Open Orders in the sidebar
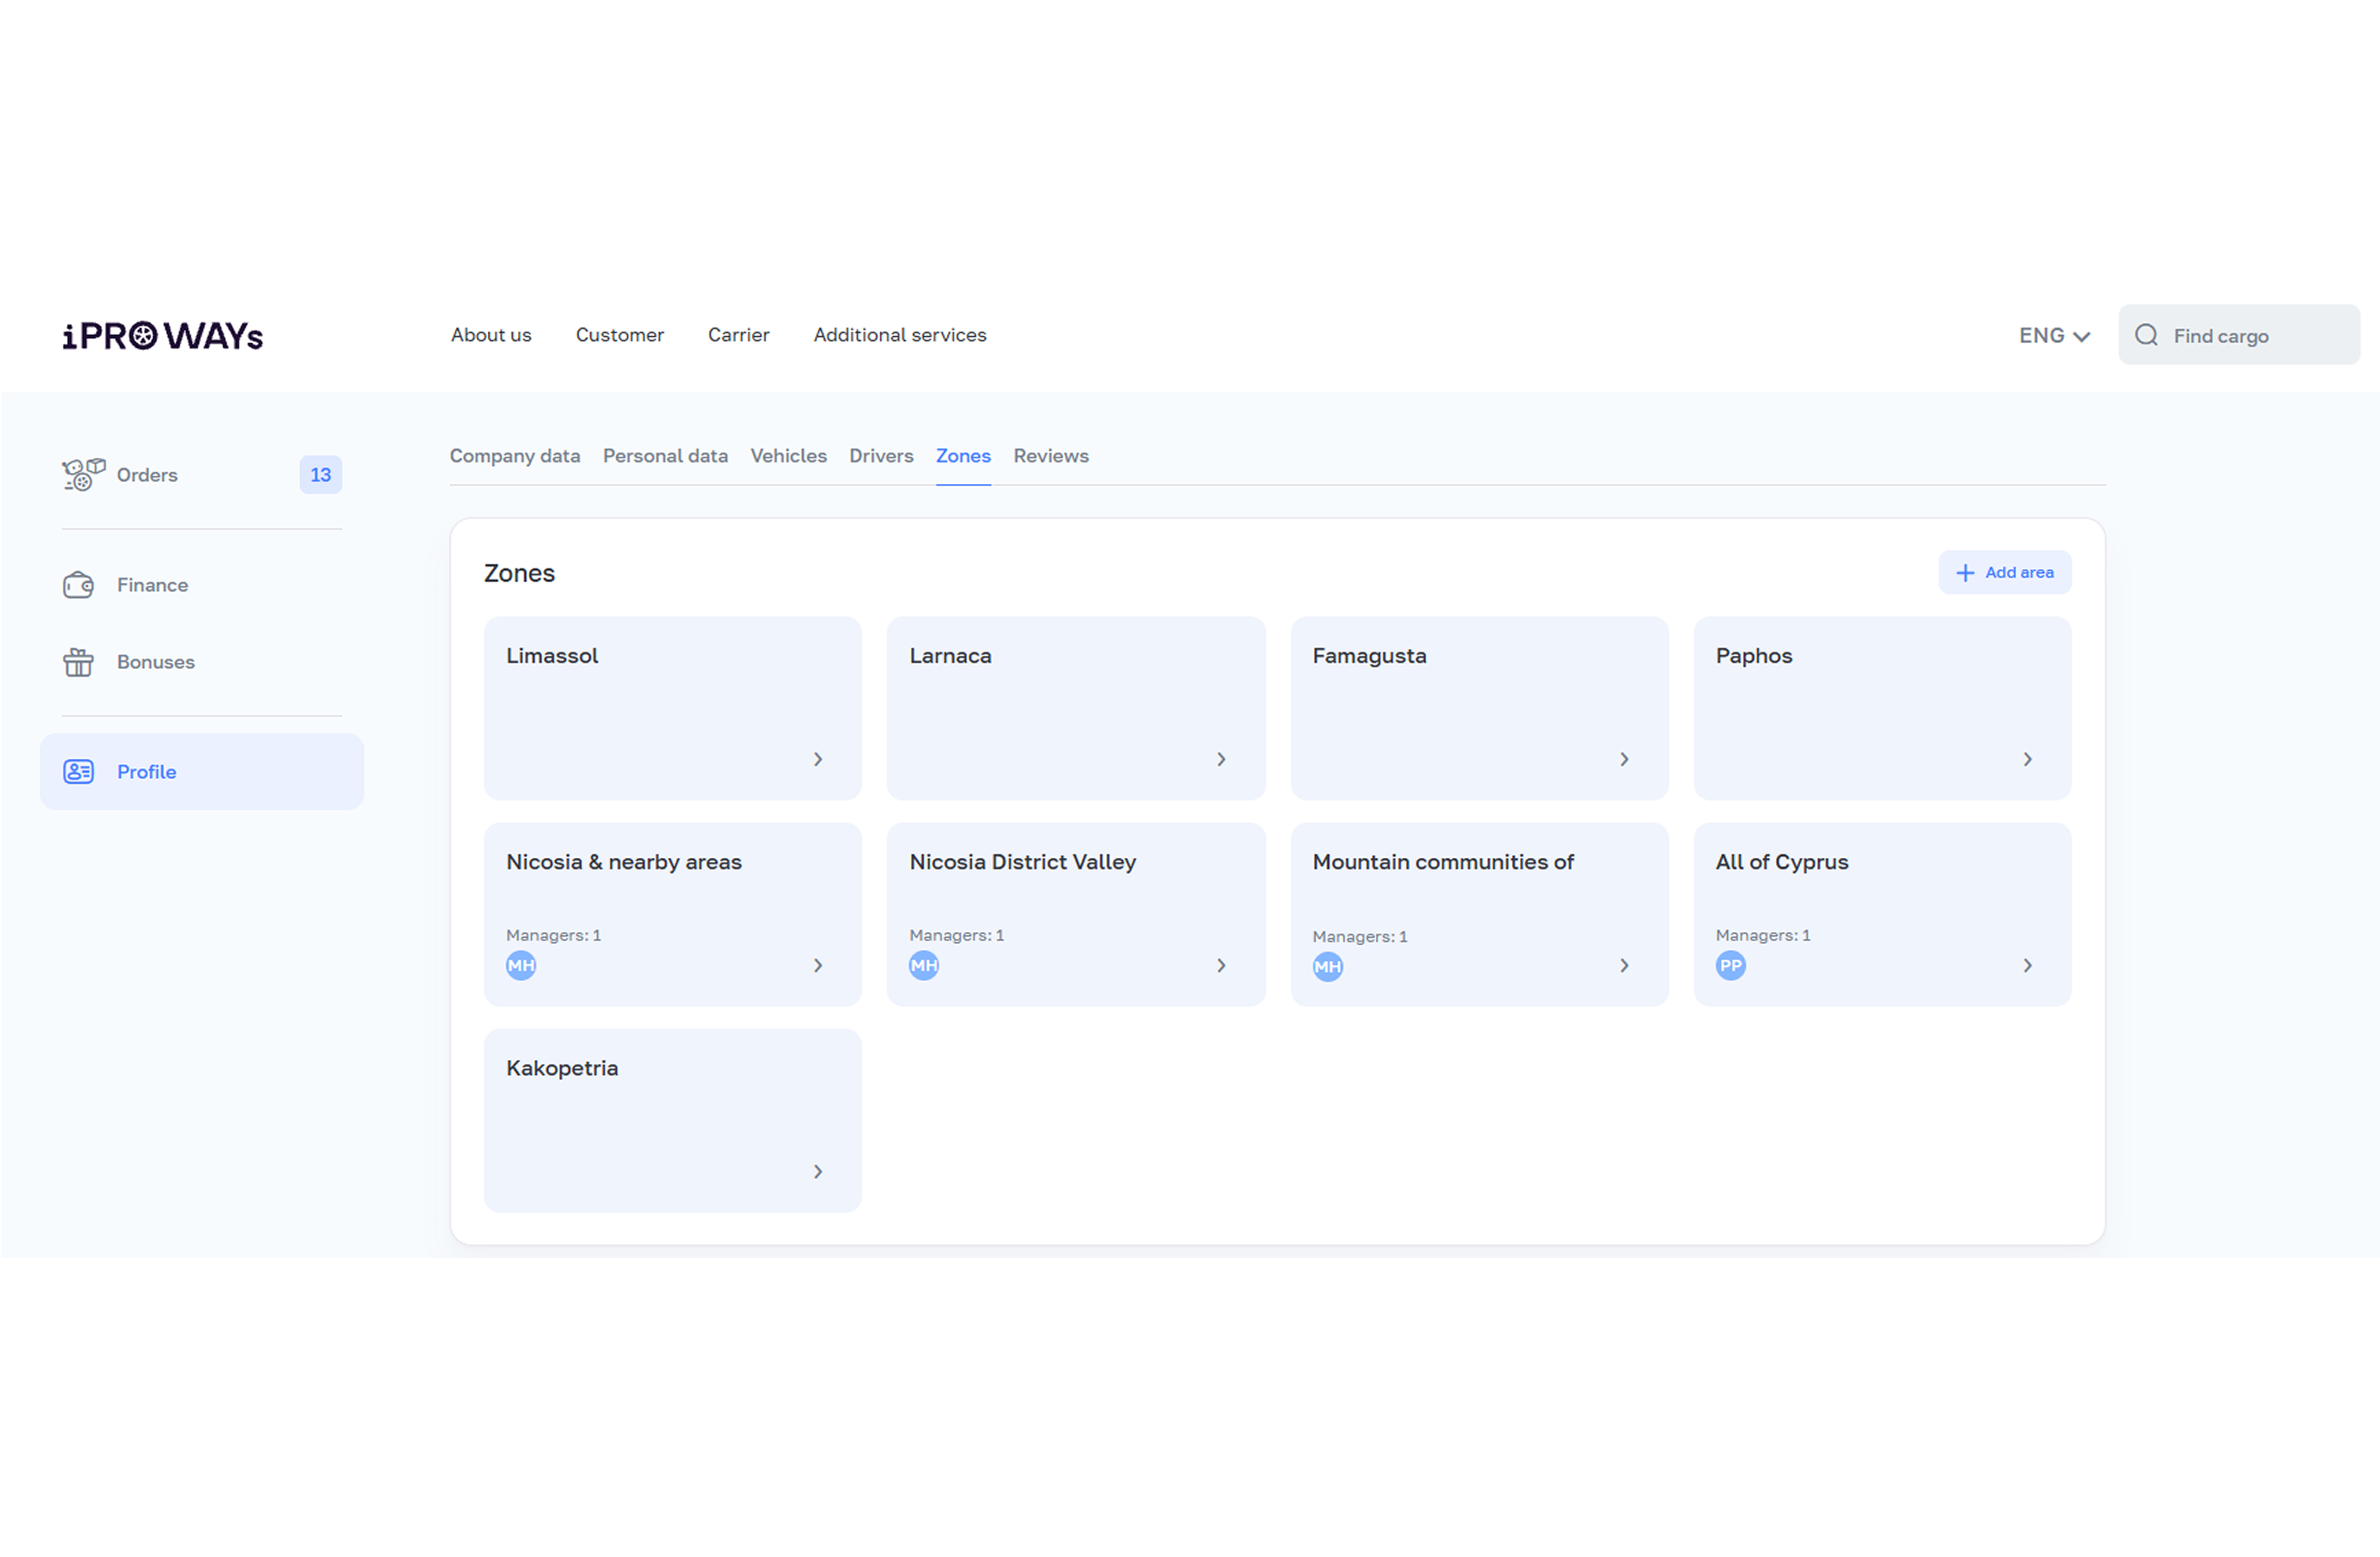The height and width of the screenshot is (1557, 2380). click(202, 475)
